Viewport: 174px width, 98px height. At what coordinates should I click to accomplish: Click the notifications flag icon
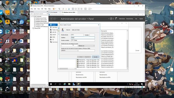116,19
